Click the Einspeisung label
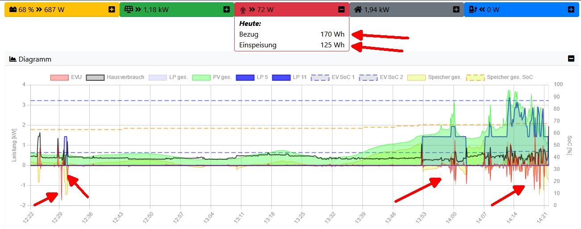 pos(258,45)
